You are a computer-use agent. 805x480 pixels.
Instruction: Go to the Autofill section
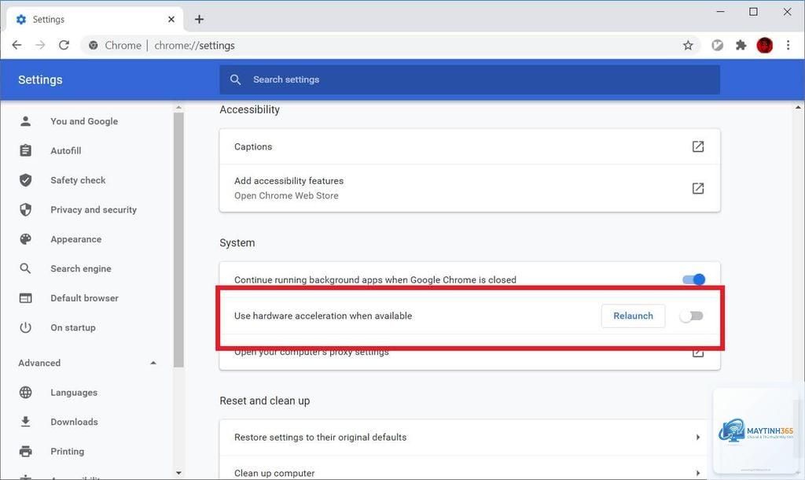66,150
